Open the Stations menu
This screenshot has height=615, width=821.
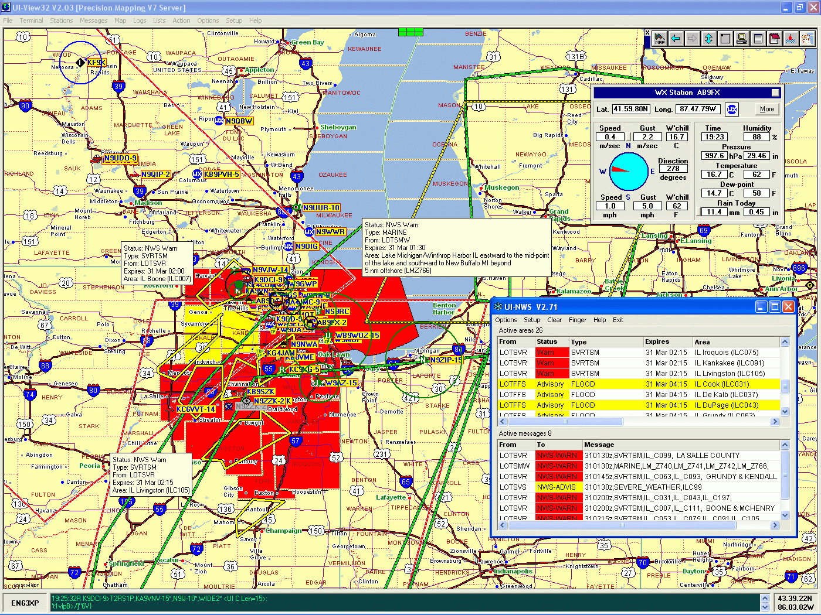tap(62, 20)
